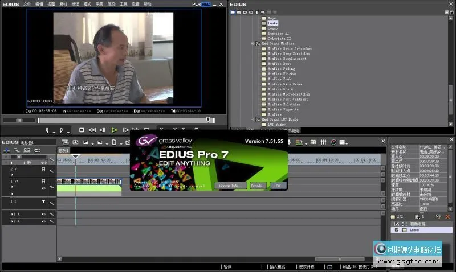Click the Stop button under the preview

(82, 130)
